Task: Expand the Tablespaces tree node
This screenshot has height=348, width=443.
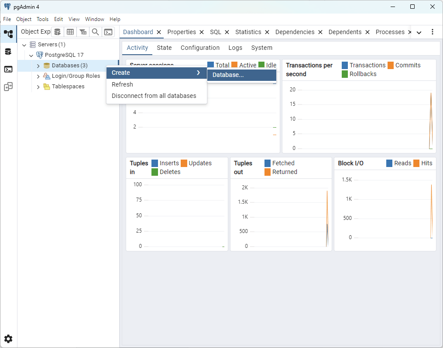Action: coord(38,87)
